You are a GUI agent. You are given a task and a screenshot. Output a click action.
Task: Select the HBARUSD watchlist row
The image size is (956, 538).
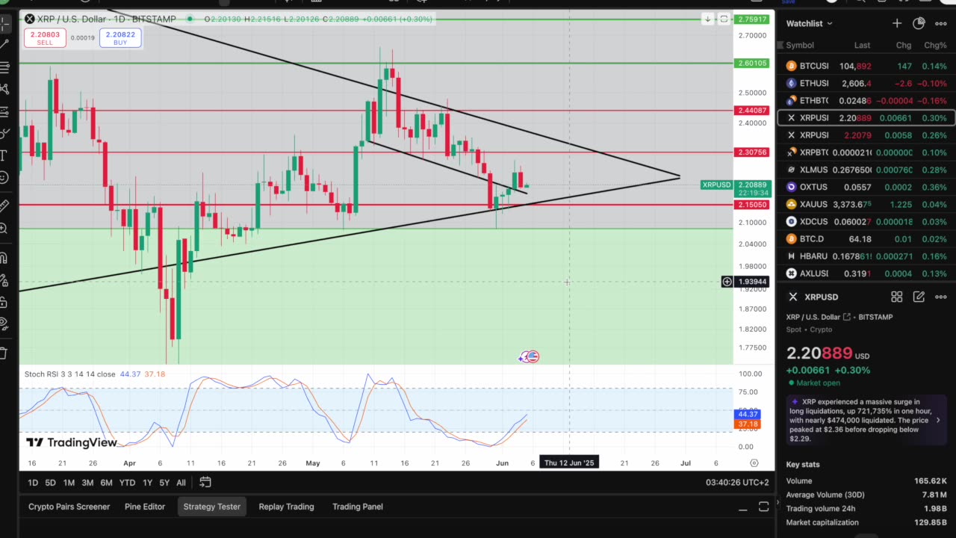pyautogui.click(x=866, y=256)
